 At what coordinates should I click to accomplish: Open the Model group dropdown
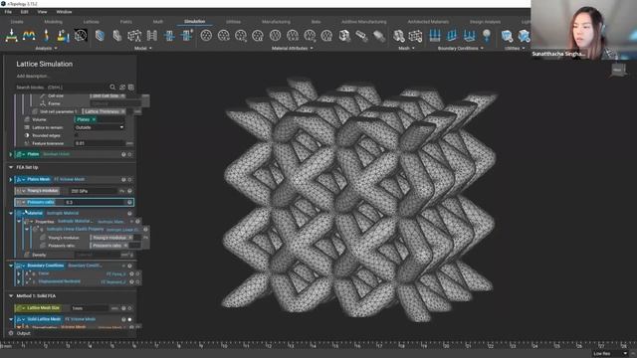click(x=142, y=49)
